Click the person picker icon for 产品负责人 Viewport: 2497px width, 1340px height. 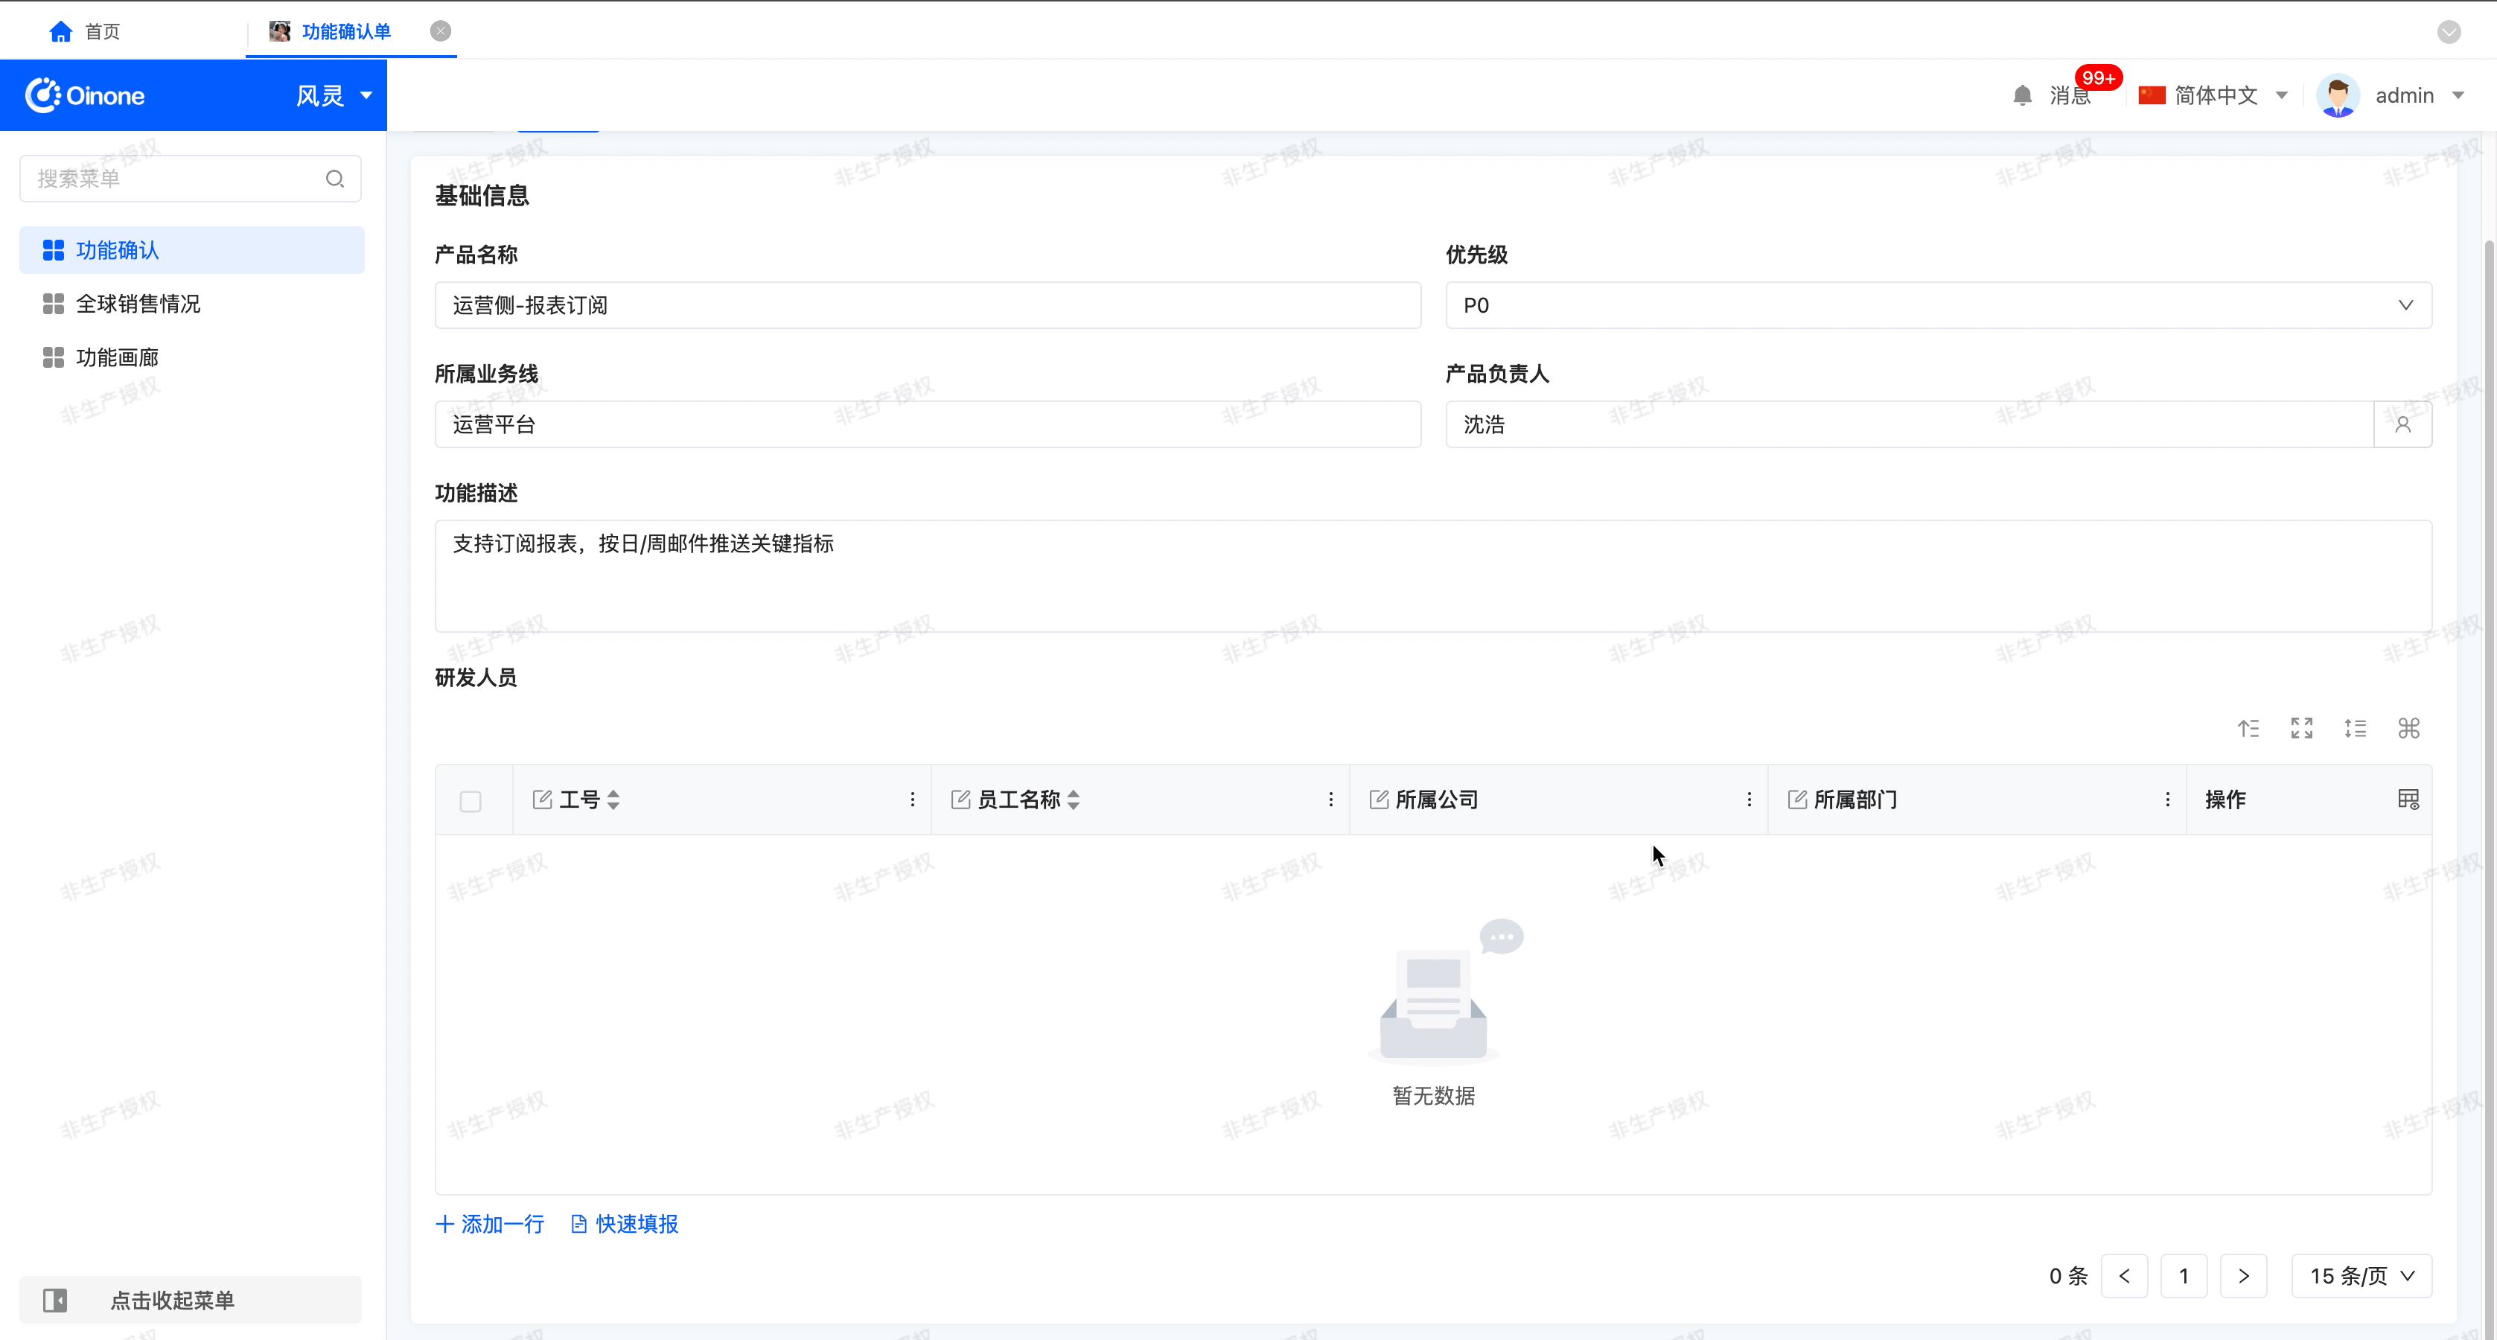point(2402,424)
